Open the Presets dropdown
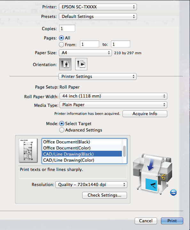Viewport: 190px width, 230px height. (x=98, y=16)
